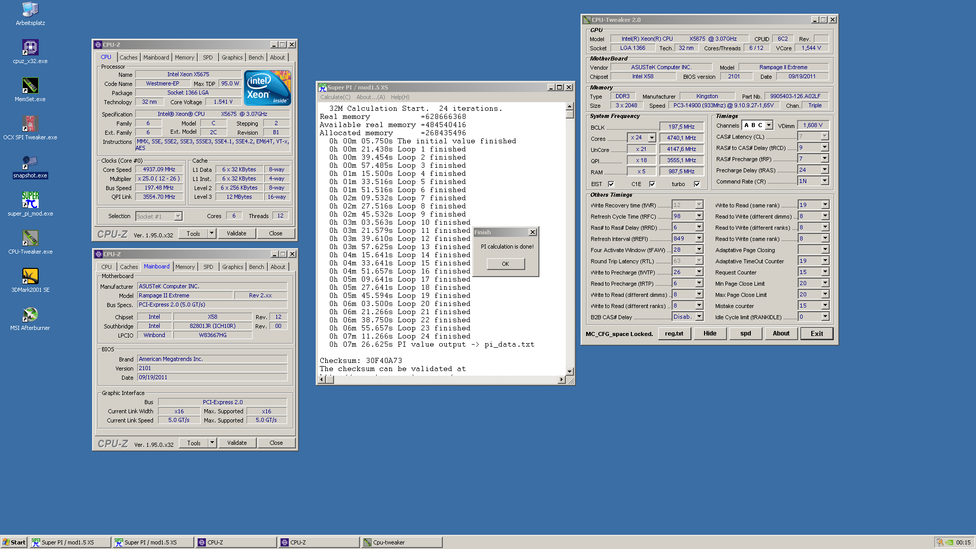Activate Cpu-tweaker taskbar button

(x=402, y=542)
